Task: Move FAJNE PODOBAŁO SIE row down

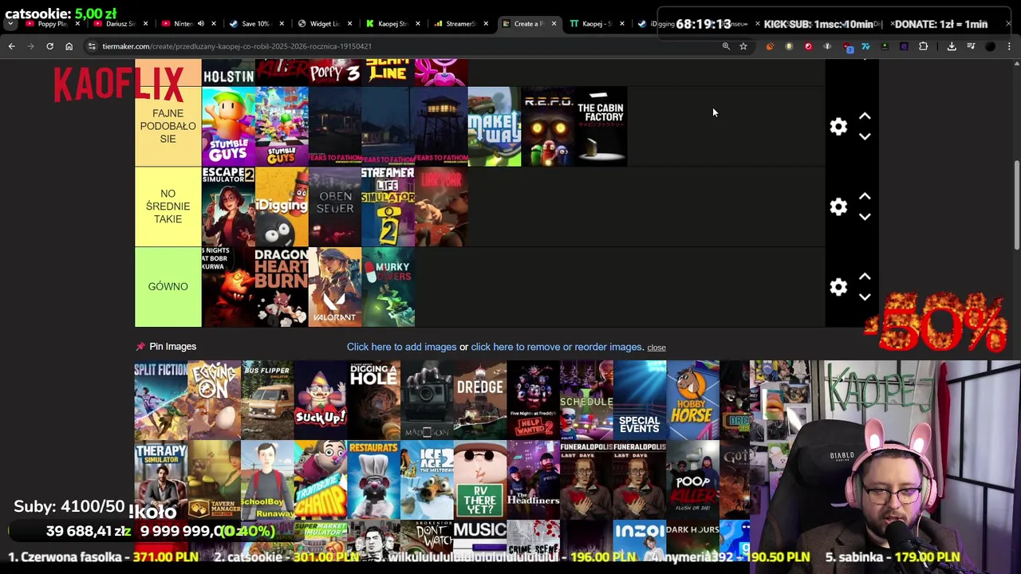Action: pyautogui.click(x=865, y=137)
